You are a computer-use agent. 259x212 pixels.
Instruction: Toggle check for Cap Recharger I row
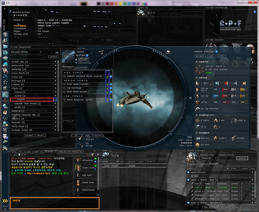[x=108, y=88]
